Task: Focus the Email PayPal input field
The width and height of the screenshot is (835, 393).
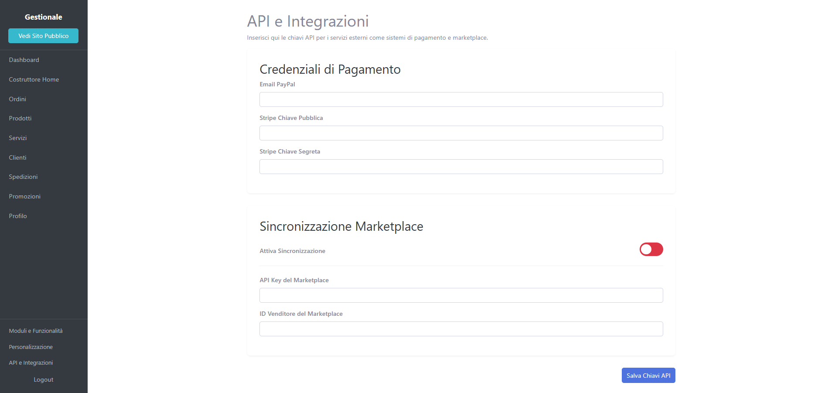Action: click(x=461, y=99)
